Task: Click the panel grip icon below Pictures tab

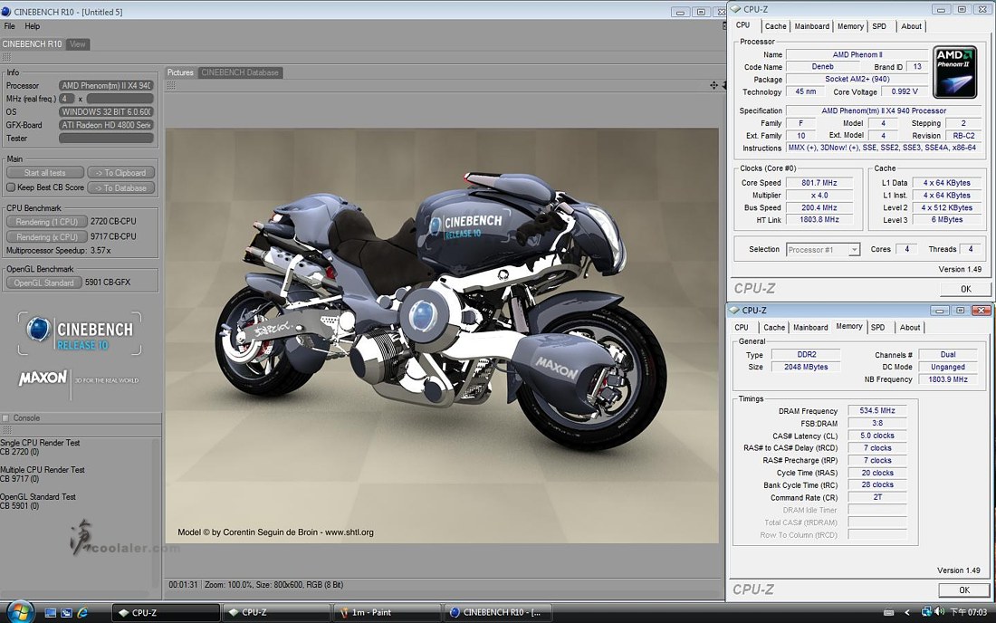Action: click(x=171, y=85)
